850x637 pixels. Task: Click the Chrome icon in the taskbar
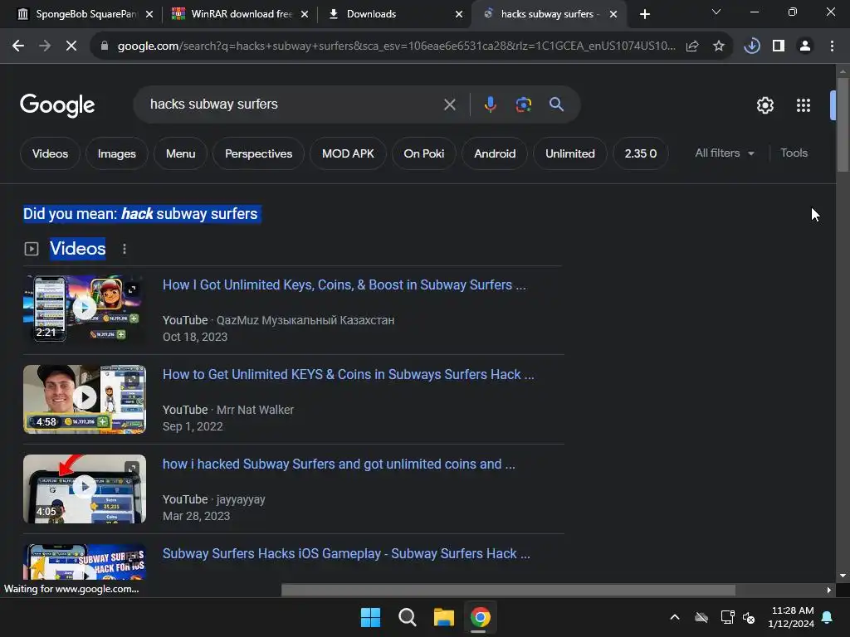pyautogui.click(x=481, y=617)
